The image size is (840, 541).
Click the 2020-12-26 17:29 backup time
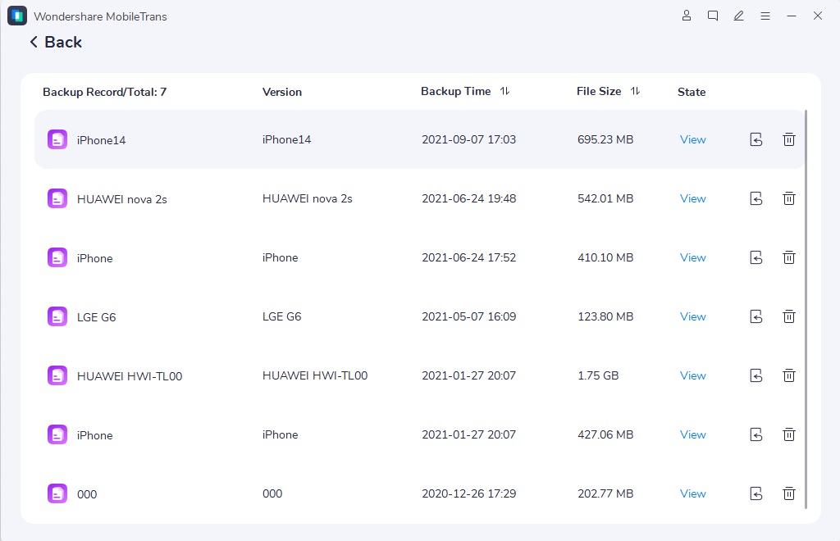click(468, 493)
